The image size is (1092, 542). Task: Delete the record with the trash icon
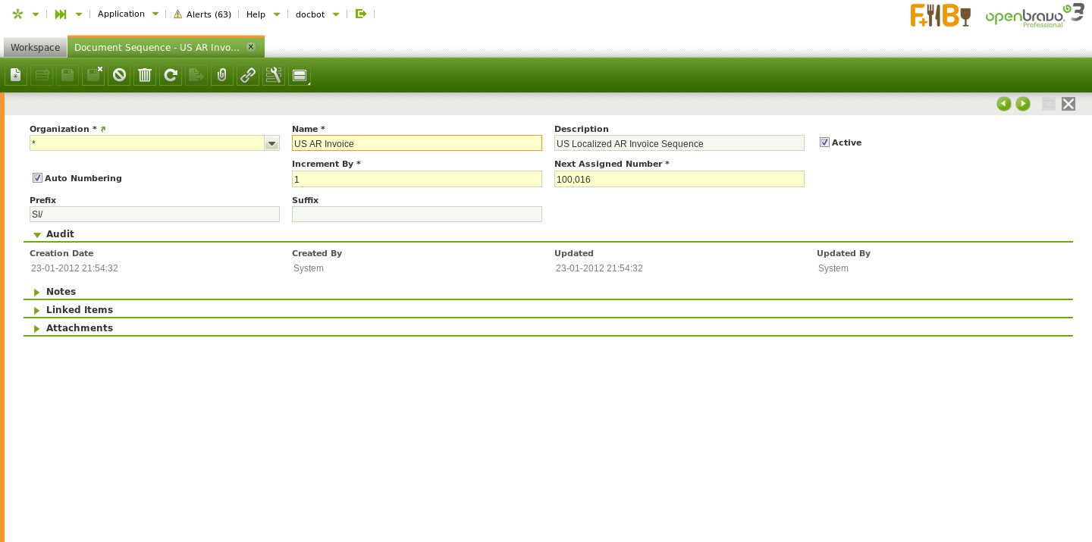[145, 75]
